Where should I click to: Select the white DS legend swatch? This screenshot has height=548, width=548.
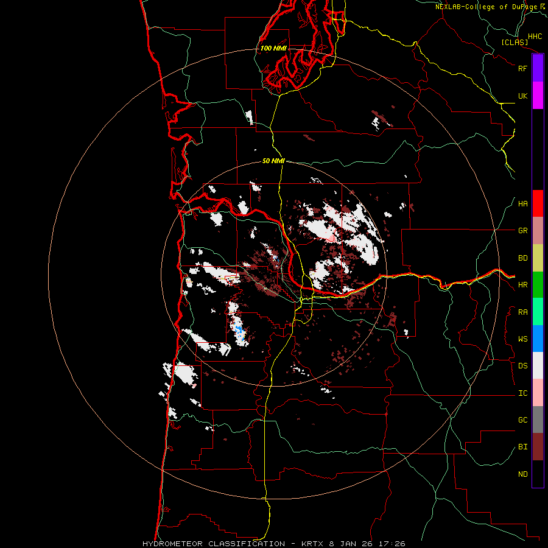click(x=538, y=365)
